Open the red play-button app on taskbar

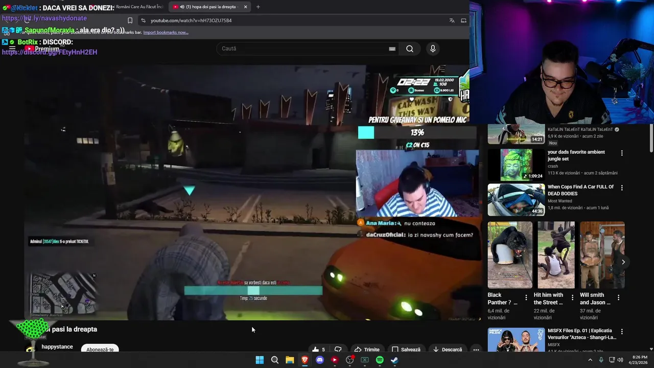pos(335,360)
